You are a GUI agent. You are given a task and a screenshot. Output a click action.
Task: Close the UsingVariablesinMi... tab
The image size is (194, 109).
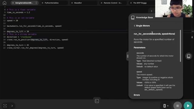coord(13,3)
